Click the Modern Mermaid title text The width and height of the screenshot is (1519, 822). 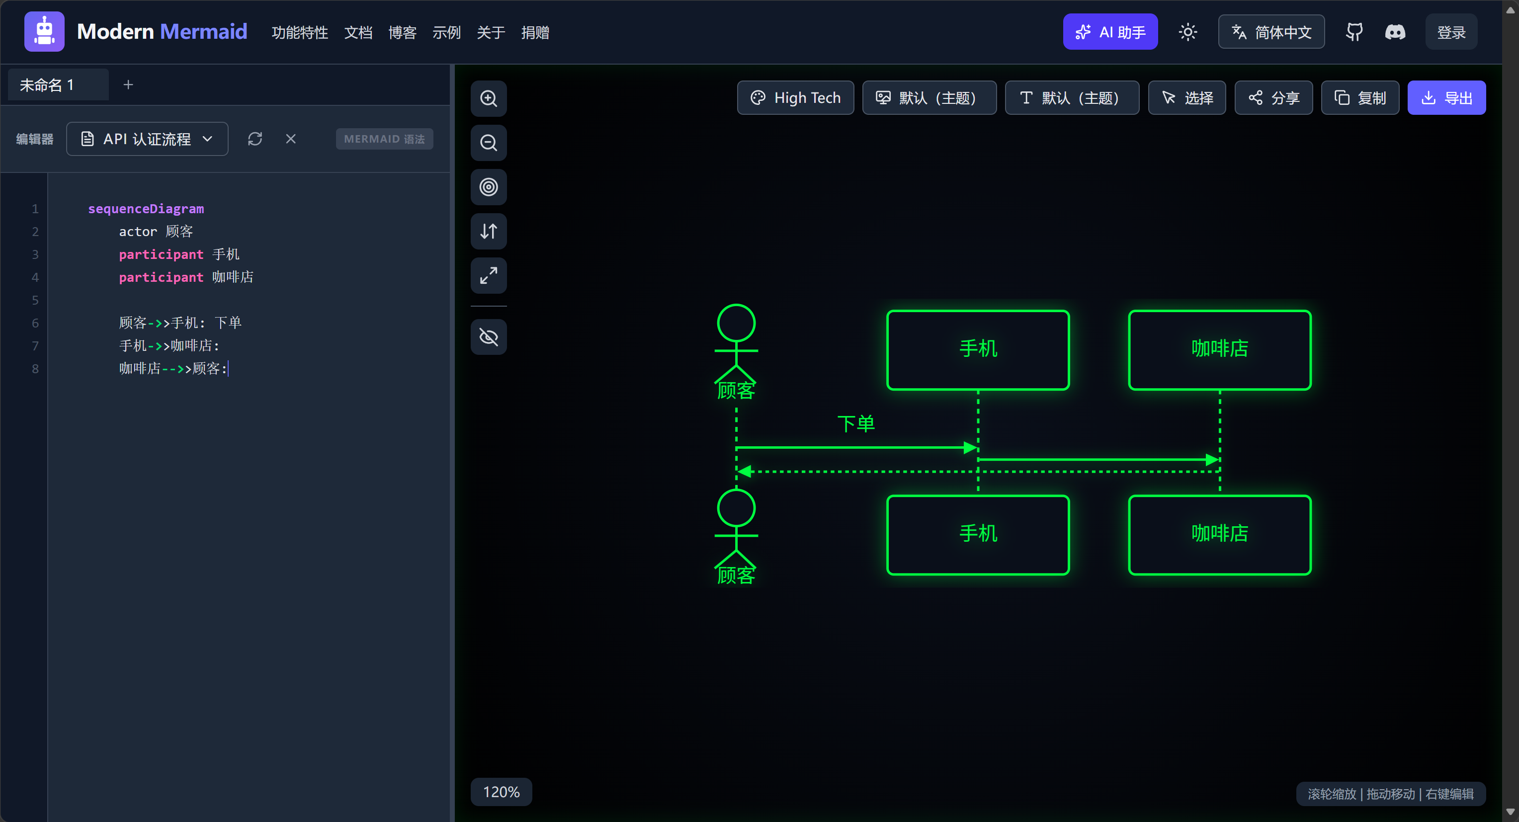pos(162,32)
